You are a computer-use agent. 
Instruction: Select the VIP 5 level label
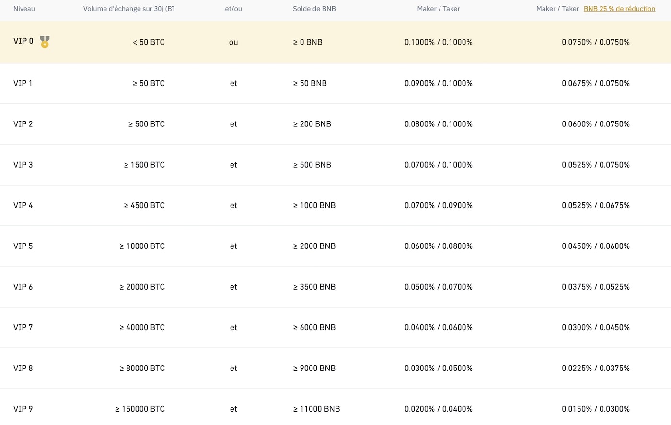click(23, 246)
